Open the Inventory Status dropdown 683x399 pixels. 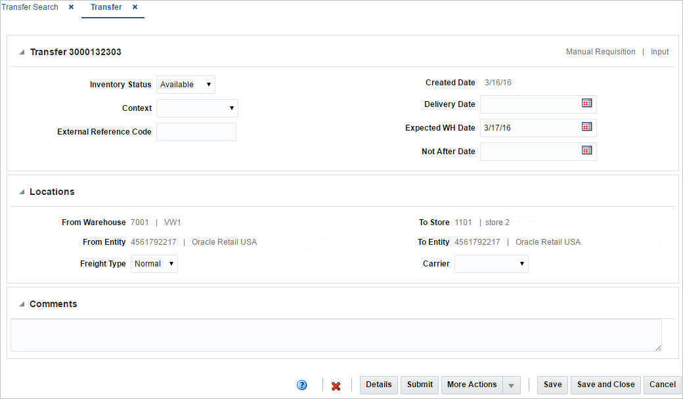click(209, 84)
